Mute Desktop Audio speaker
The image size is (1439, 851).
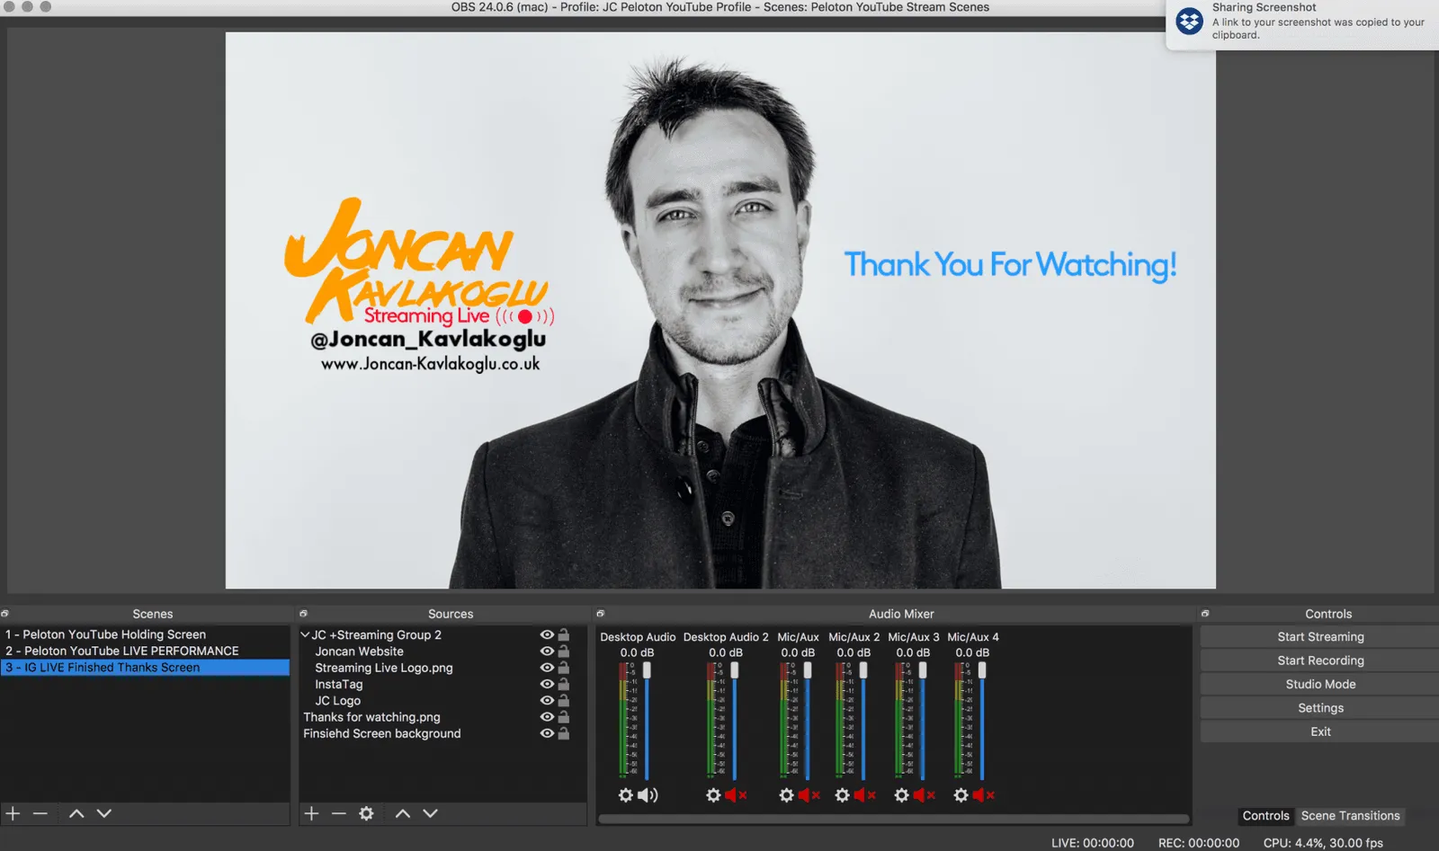(x=648, y=795)
